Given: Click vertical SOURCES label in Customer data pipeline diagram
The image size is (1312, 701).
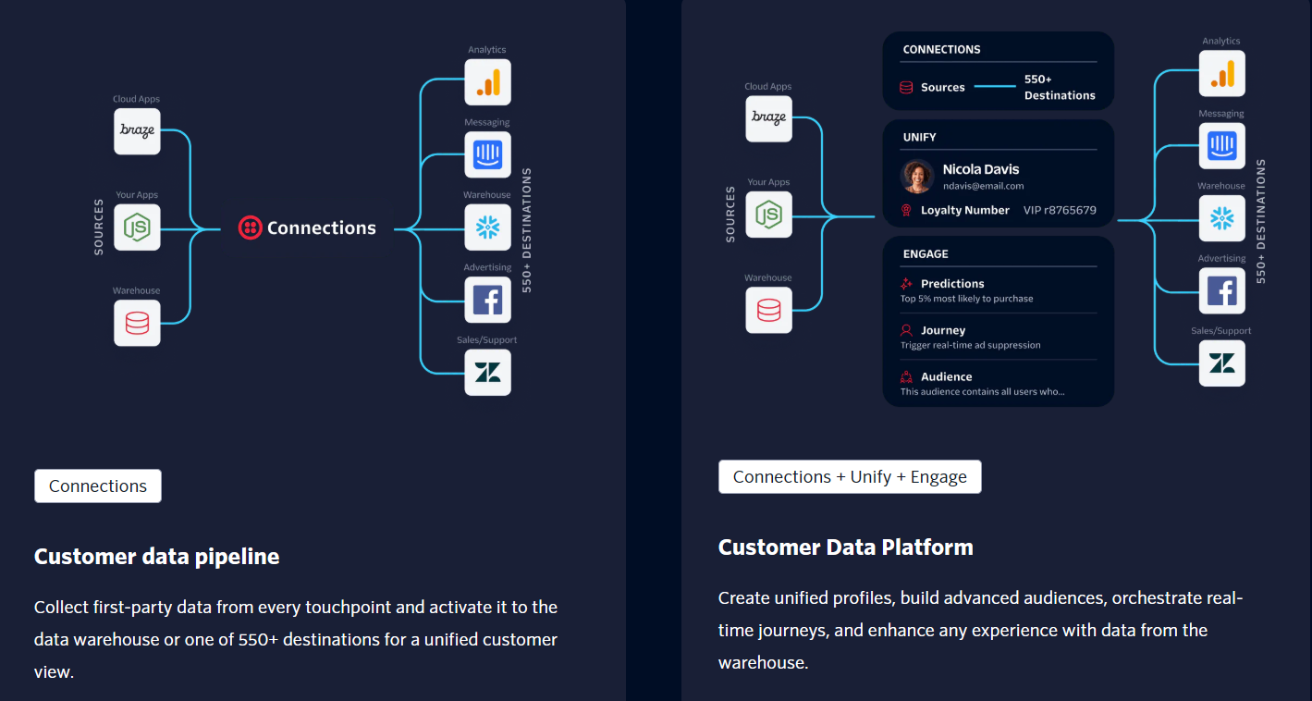Looking at the screenshot, I should click(99, 228).
